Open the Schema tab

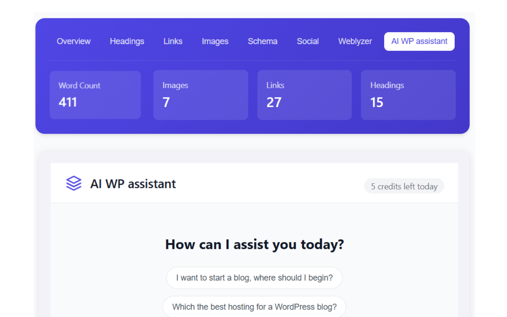(263, 41)
